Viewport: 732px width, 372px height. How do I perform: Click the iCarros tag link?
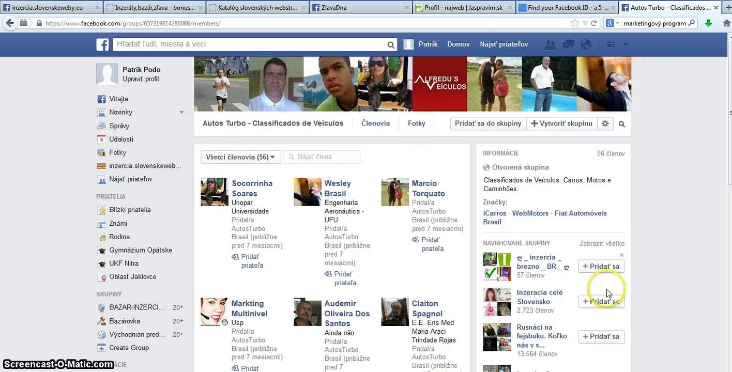495,213
